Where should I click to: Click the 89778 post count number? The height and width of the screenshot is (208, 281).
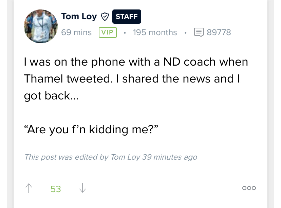(x=219, y=32)
